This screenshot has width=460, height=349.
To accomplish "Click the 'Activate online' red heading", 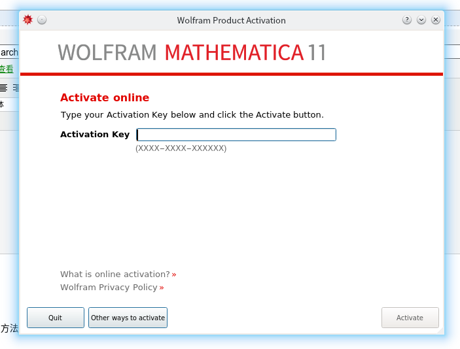I will coord(105,98).
